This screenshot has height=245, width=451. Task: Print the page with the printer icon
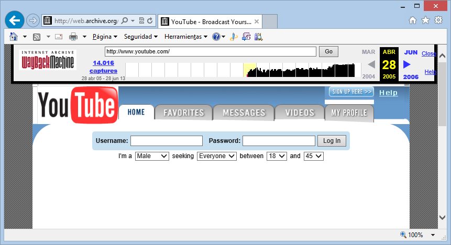click(x=73, y=37)
